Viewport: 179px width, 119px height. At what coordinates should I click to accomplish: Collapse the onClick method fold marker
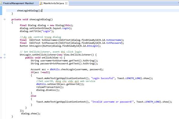point(5,58)
